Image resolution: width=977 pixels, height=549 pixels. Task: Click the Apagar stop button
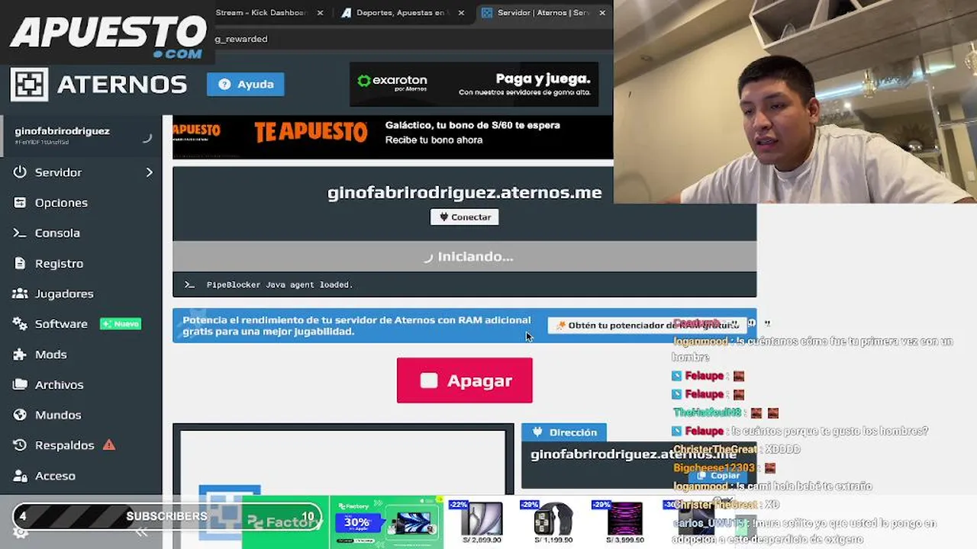coord(464,380)
